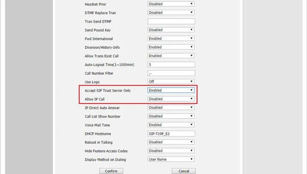Click the Cancel button
The height and width of the screenshot is (174, 307).
tap(184, 171)
